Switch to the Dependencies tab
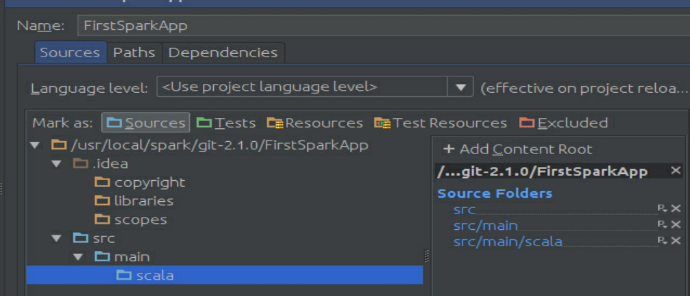690x296 pixels. click(x=223, y=53)
